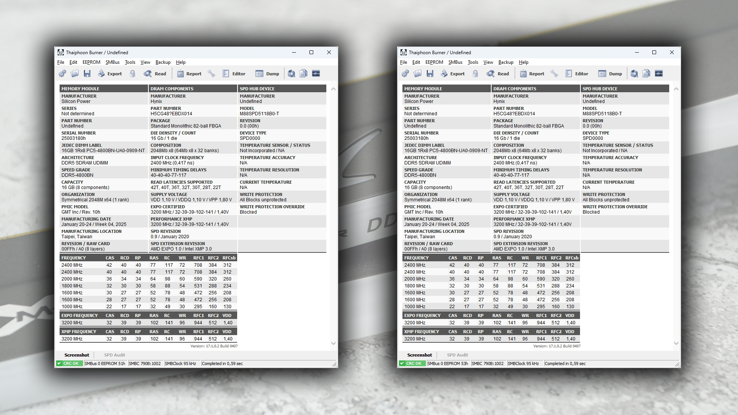Switch to SPD Audit tab in the left window
The height and width of the screenshot is (415, 738).
click(115, 355)
